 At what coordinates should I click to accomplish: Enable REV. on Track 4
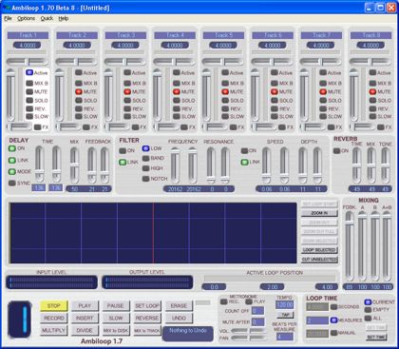(x=177, y=108)
